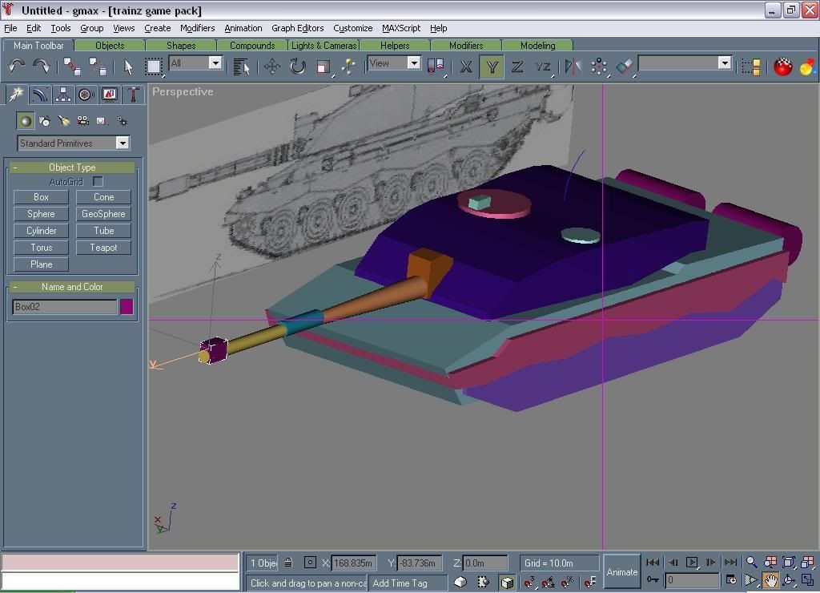The width and height of the screenshot is (820, 593).
Task: Click the Teapot primitive button
Action: (x=103, y=248)
